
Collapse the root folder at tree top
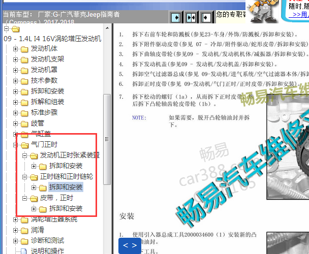tap(6, 29)
